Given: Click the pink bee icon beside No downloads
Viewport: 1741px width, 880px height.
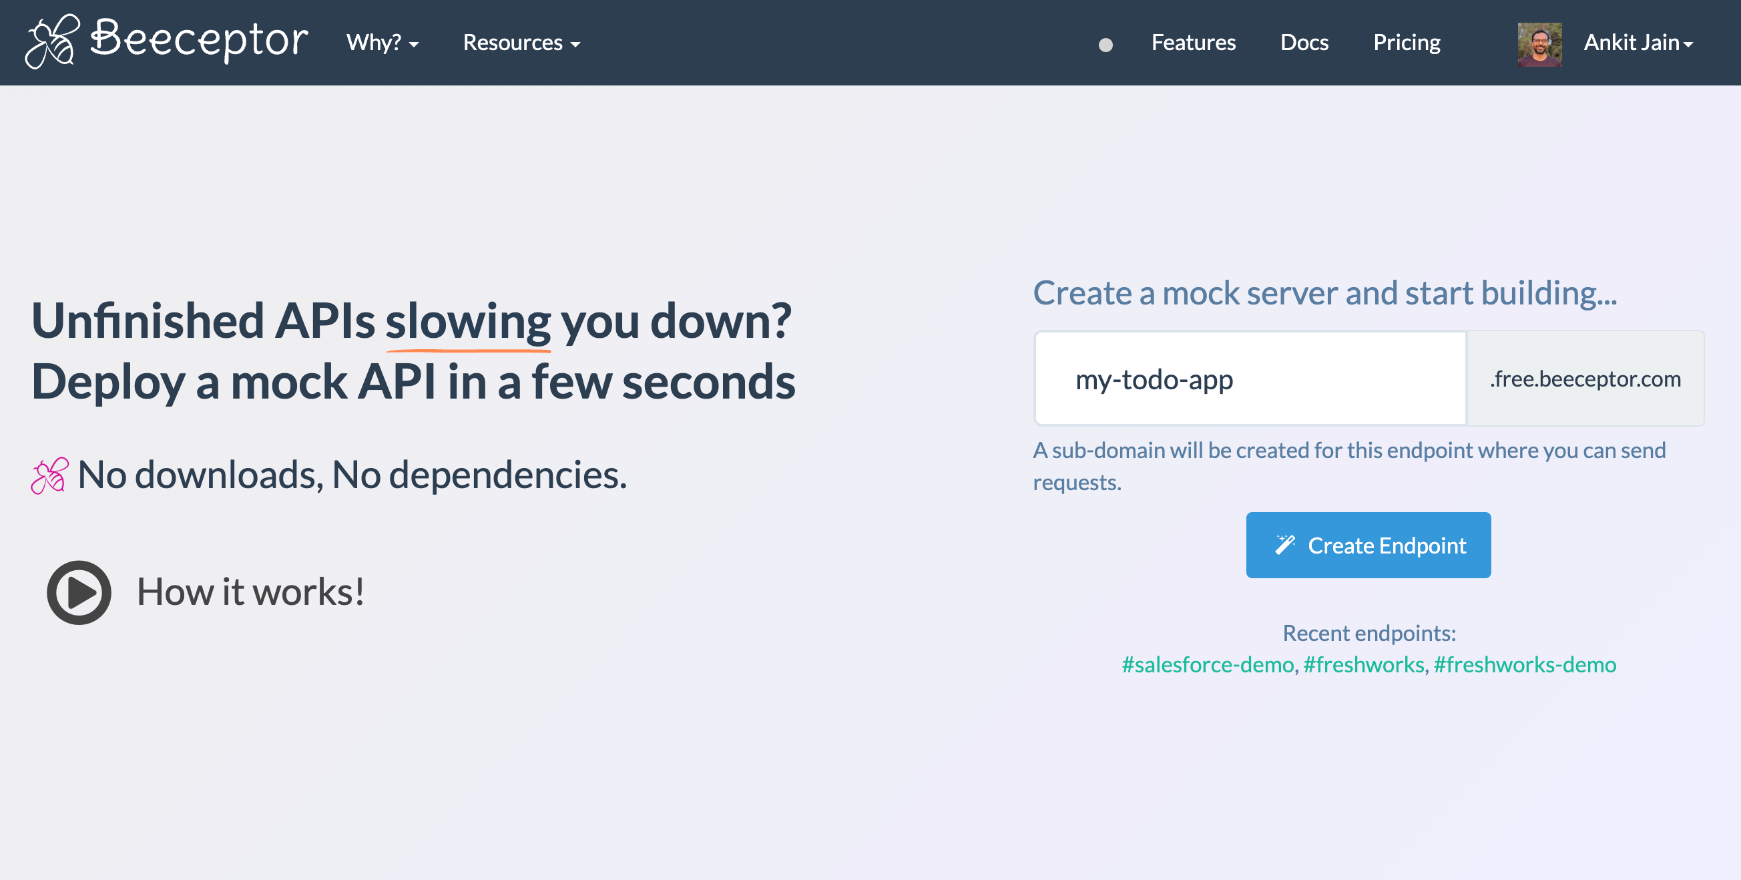Looking at the screenshot, I should (48, 475).
